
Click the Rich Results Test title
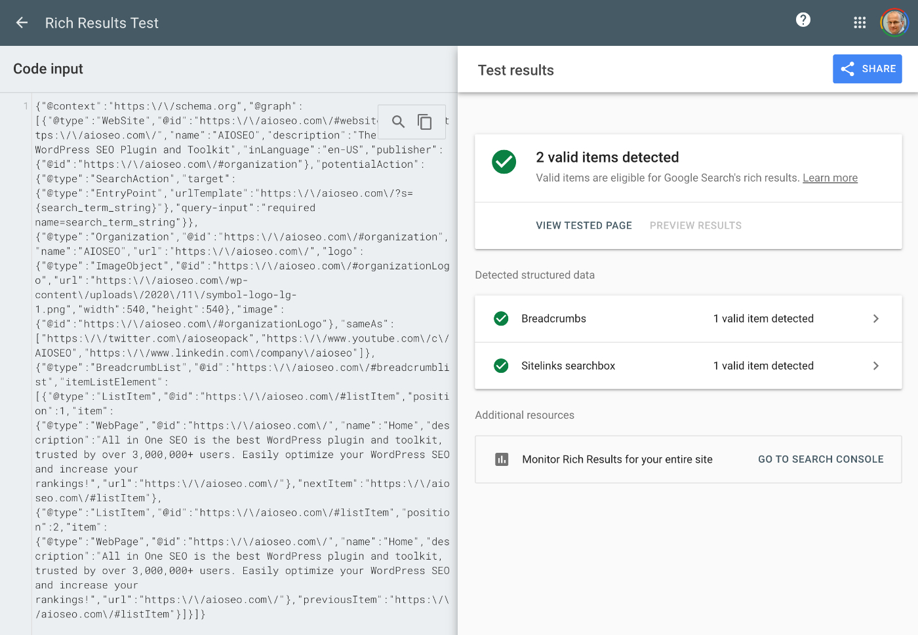pos(102,23)
